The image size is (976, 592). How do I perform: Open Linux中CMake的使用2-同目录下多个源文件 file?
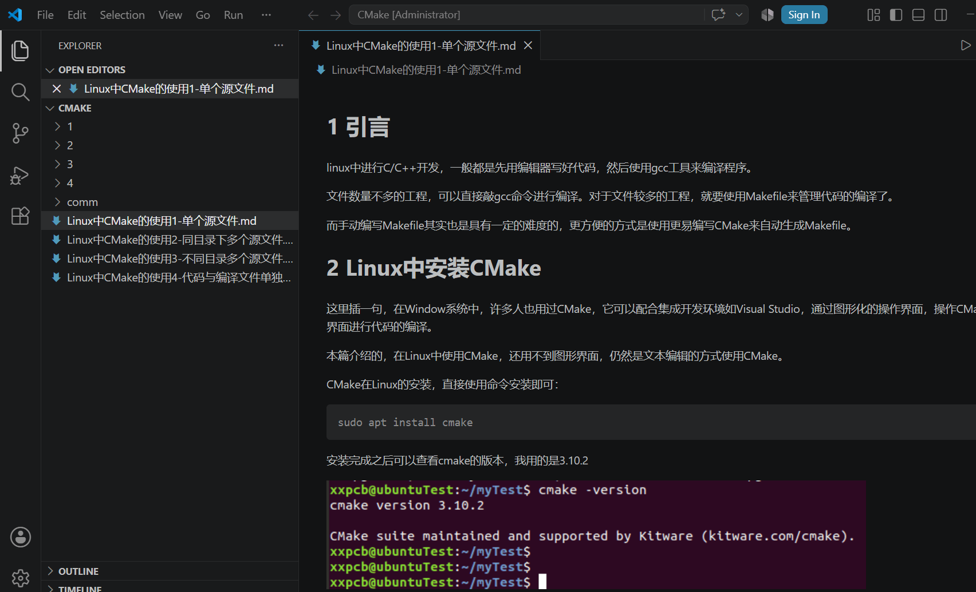pos(170,240)
